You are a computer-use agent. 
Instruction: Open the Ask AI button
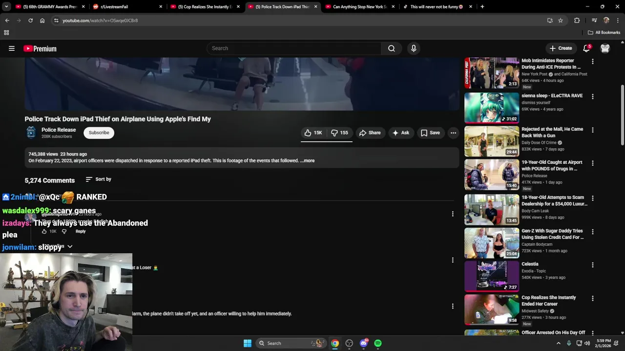(401, 133)
